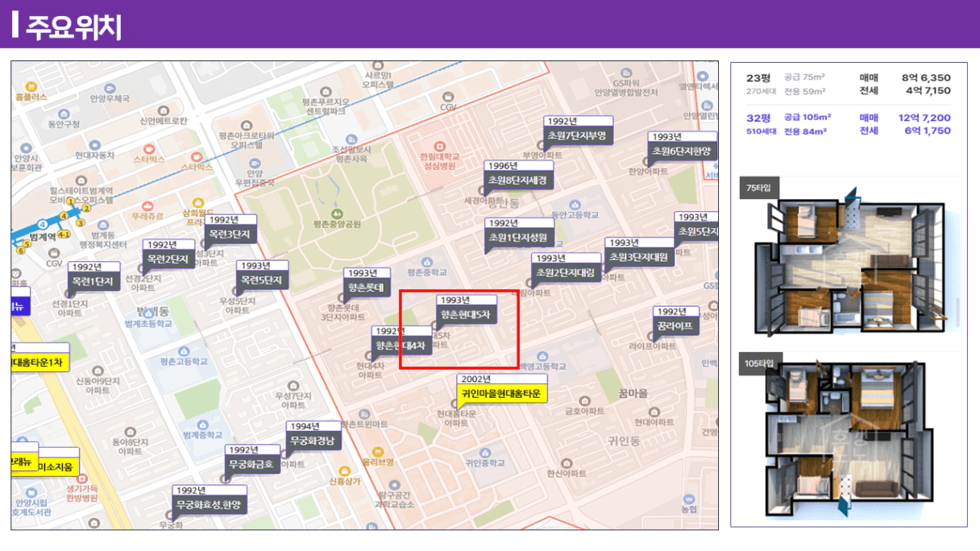Click the 주요위치 slide title

[73, 27]
